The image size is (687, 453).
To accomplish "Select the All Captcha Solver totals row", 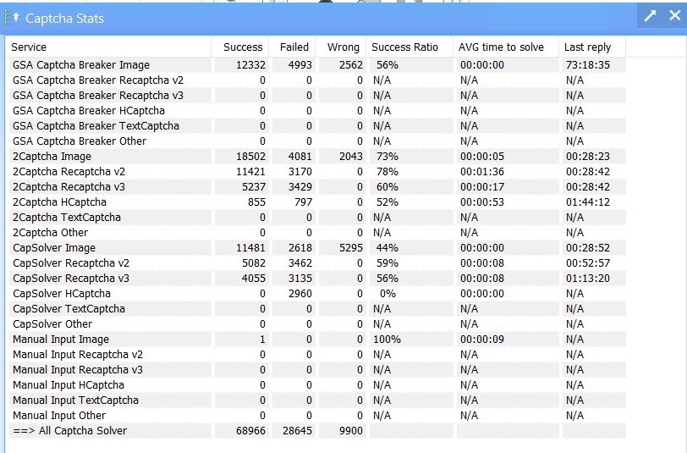I will tap(317, 431).
